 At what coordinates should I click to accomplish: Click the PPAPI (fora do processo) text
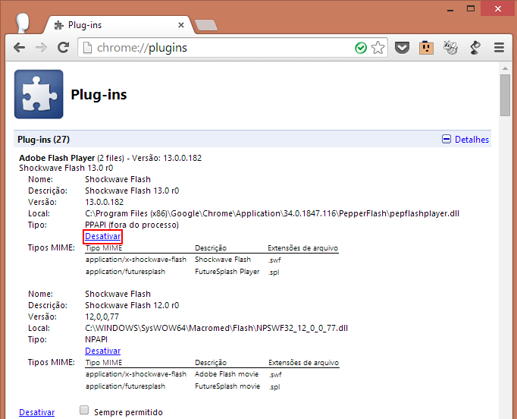[x=132, y=225]
